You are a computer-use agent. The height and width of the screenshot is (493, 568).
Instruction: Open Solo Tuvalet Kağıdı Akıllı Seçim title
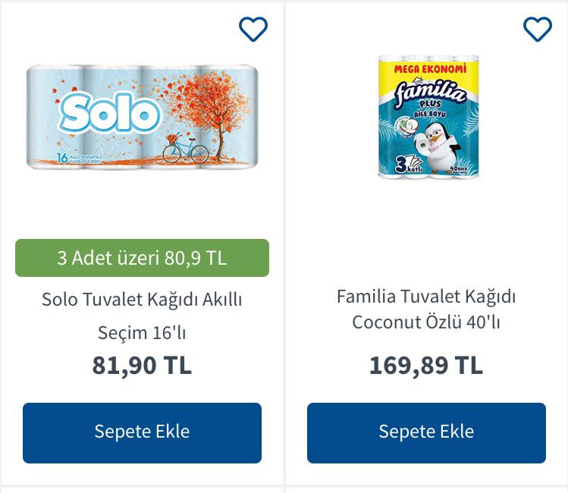coord(142,300)
